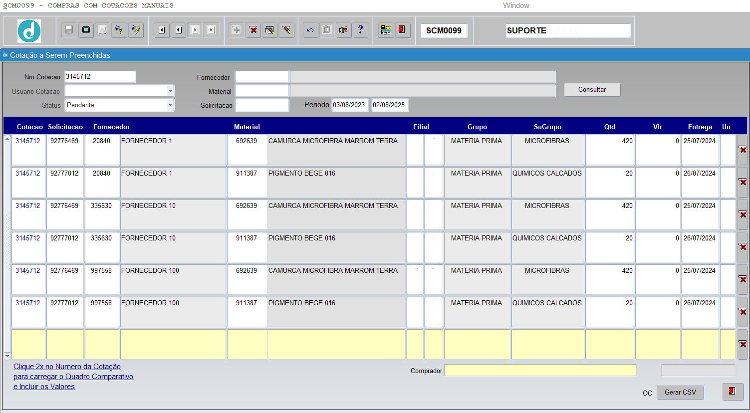Click Solicitacao 92777012 in Fornecedor 10 row

tap(65, 247)
